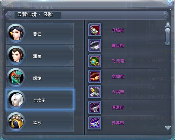Select the highlighted 金坎子 entry

pyautogui.click(x=40, y=99)
